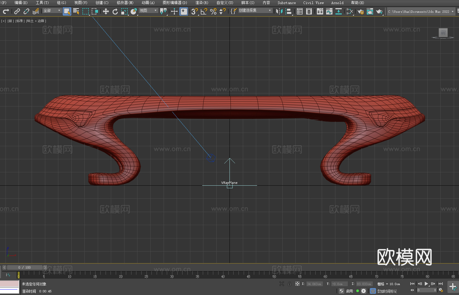Choose the rectangular selection region tool
The image size is (459, 295).
[86, 11]
